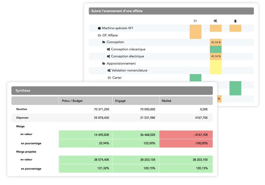Click gears icon next to Conception électrique

[x=108, y=57]
